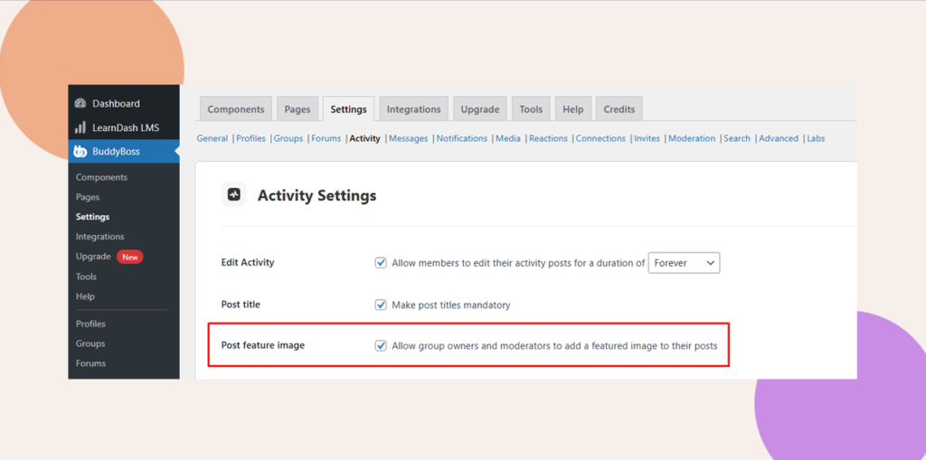Viewport: 926px width, 460px height.
Task: Open the Credits tab
Action: click(619, 109)
